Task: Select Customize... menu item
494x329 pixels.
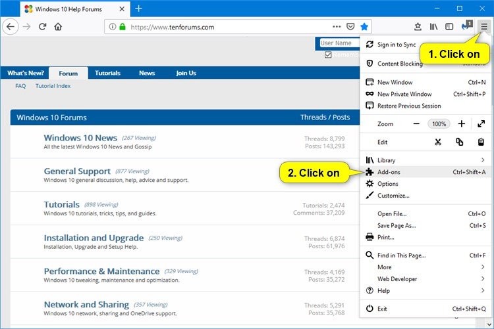Action: tap(426, 196)
